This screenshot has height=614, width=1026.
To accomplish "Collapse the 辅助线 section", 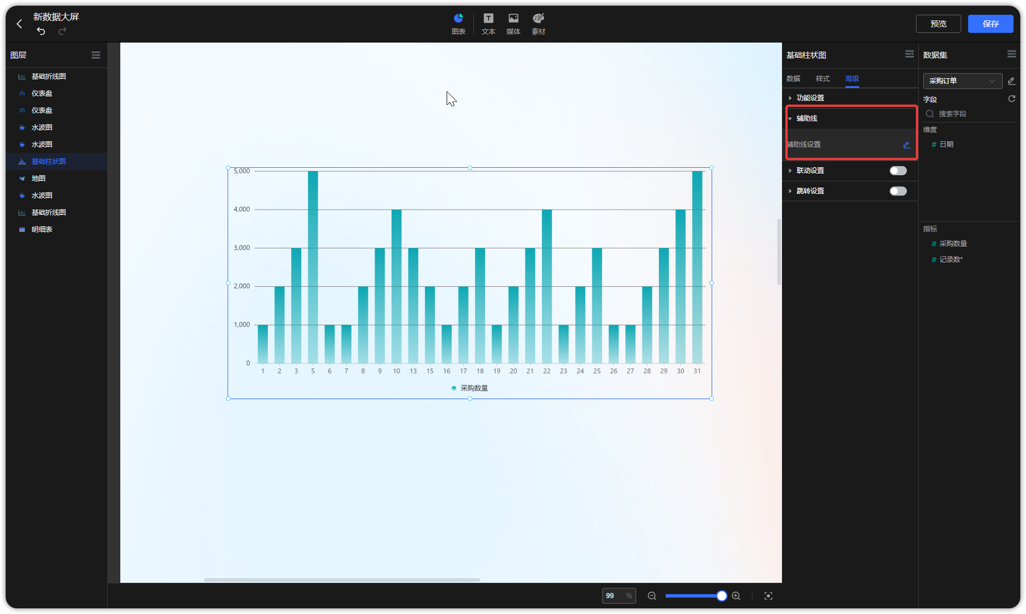I will coord(790,118).
